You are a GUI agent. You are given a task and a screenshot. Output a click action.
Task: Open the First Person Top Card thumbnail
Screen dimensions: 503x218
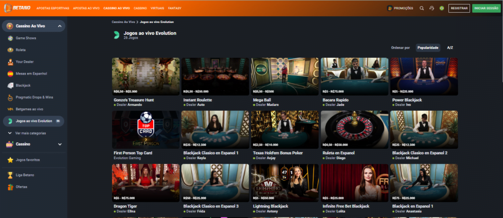(x=145, y=130)
